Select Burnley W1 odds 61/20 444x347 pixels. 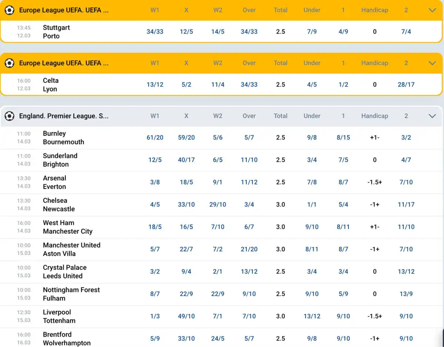click(x=155, y=137)
